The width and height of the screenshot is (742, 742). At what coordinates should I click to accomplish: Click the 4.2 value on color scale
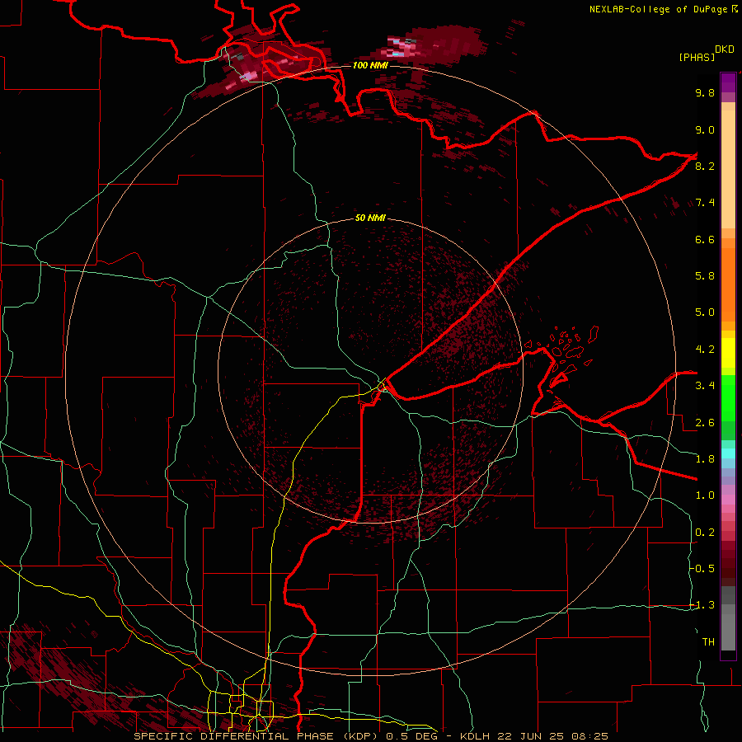[x=705, y=350]
